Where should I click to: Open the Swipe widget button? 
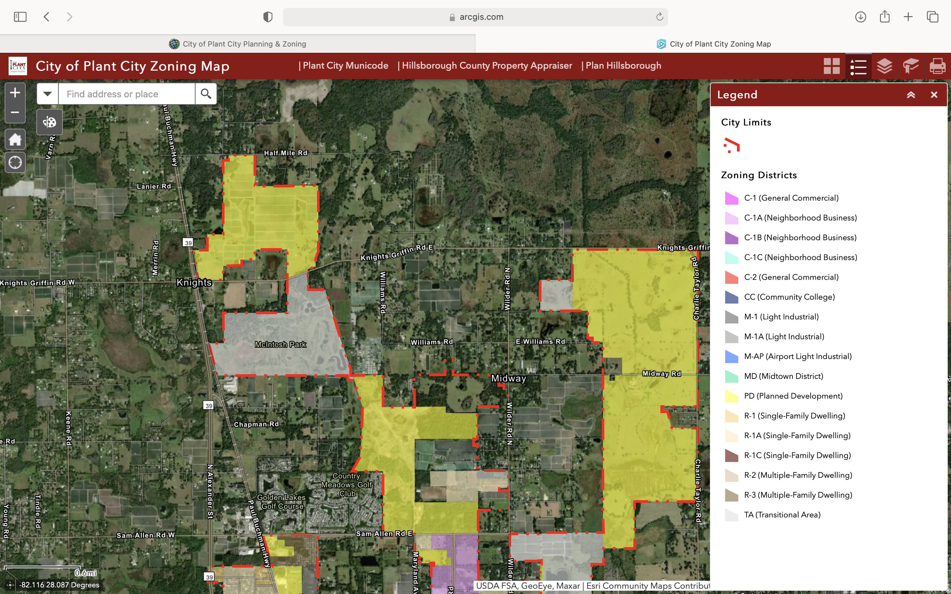pos(49,122)
